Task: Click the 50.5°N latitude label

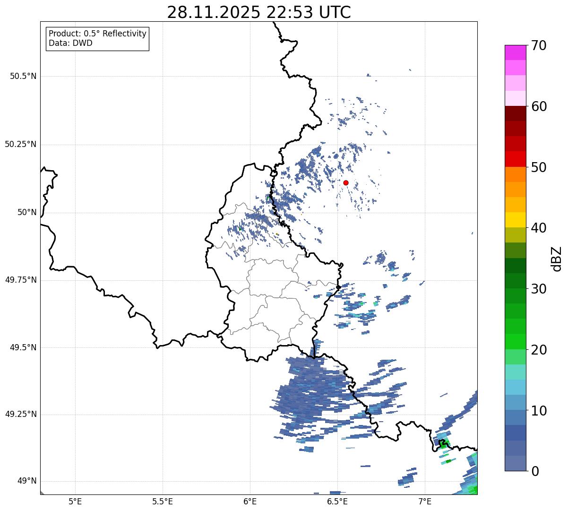Action: (x=23, y=76)
